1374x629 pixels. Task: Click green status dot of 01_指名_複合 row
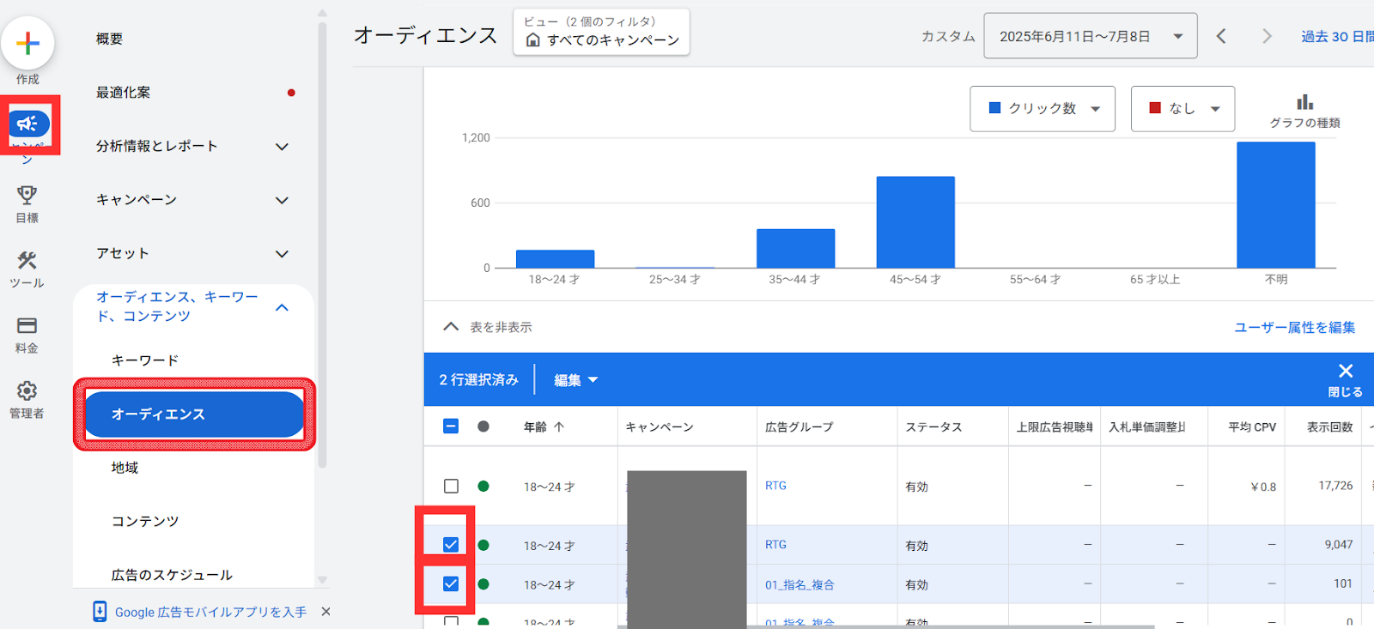point(483,584)
